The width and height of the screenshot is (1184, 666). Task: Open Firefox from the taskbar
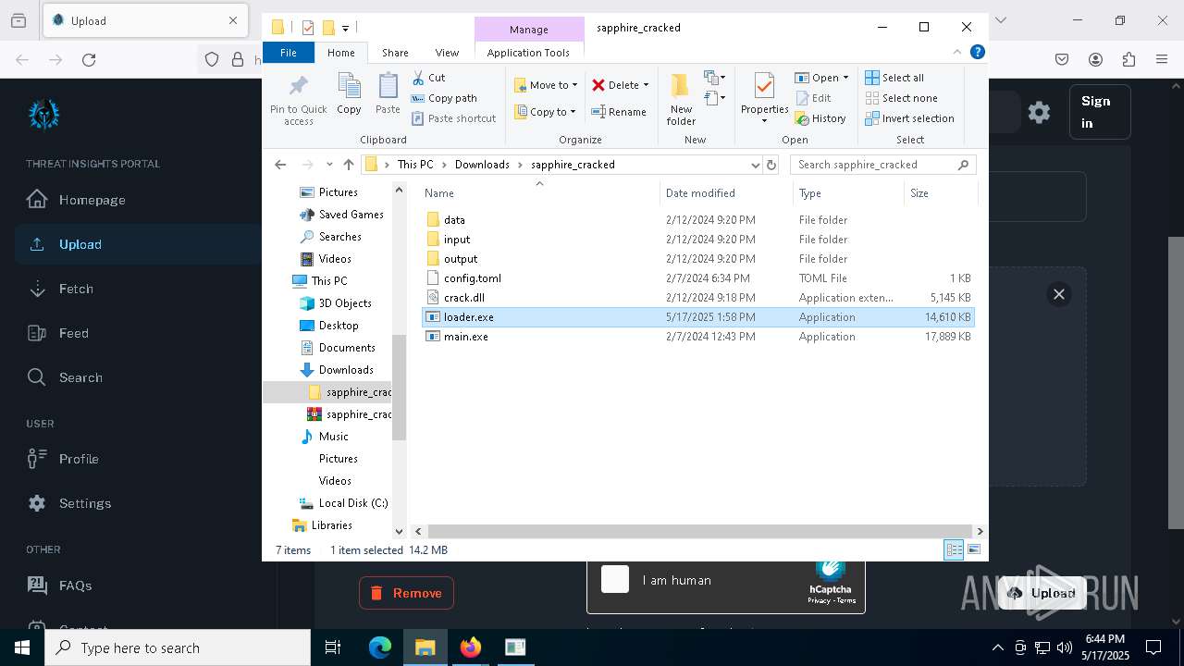point(471,647)
